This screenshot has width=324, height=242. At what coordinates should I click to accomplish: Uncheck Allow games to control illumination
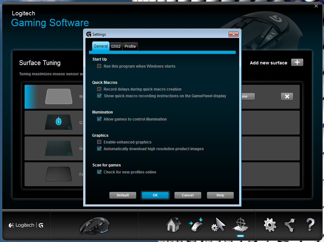(x=99, y=119)
